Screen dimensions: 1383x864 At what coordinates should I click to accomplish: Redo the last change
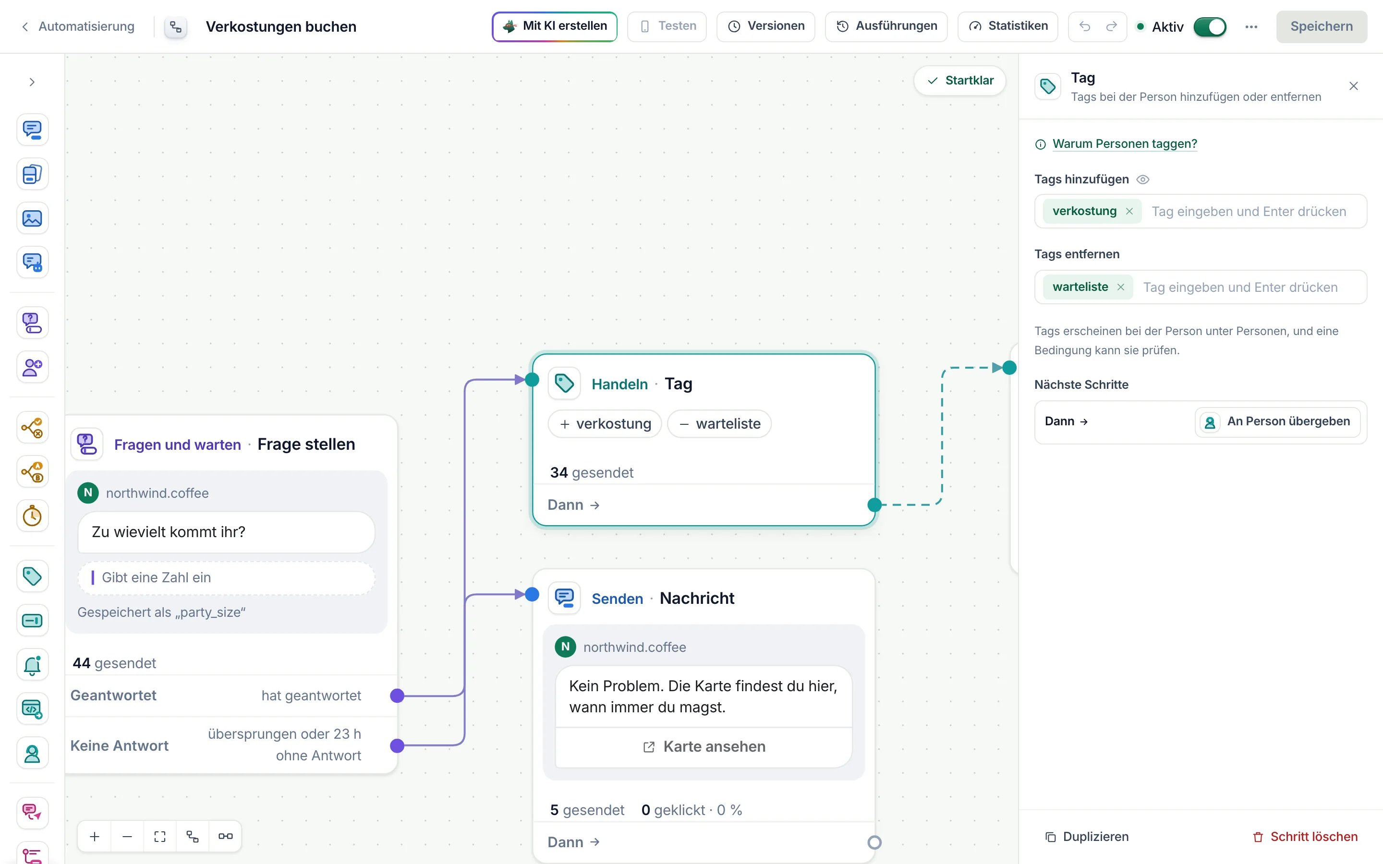click(x=1111, y=26)
